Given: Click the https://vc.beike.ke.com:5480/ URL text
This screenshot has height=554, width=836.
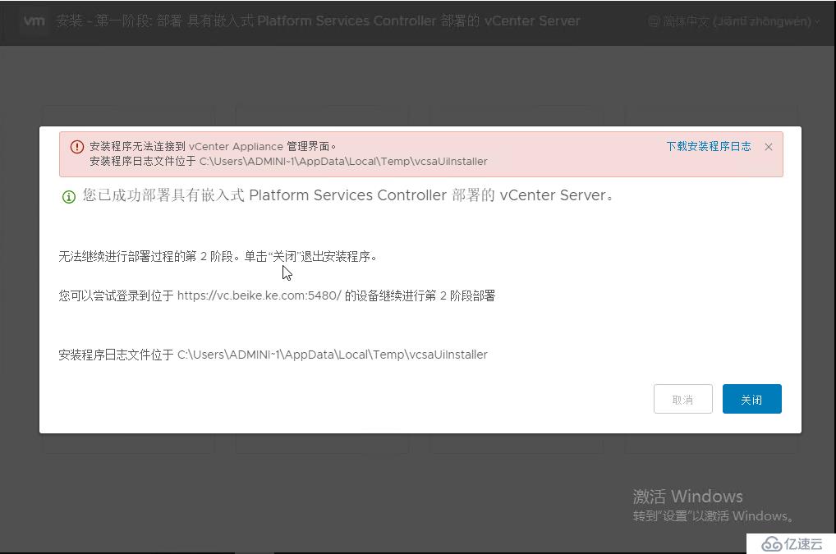Looking at the screenshot, I should (260, 295).
